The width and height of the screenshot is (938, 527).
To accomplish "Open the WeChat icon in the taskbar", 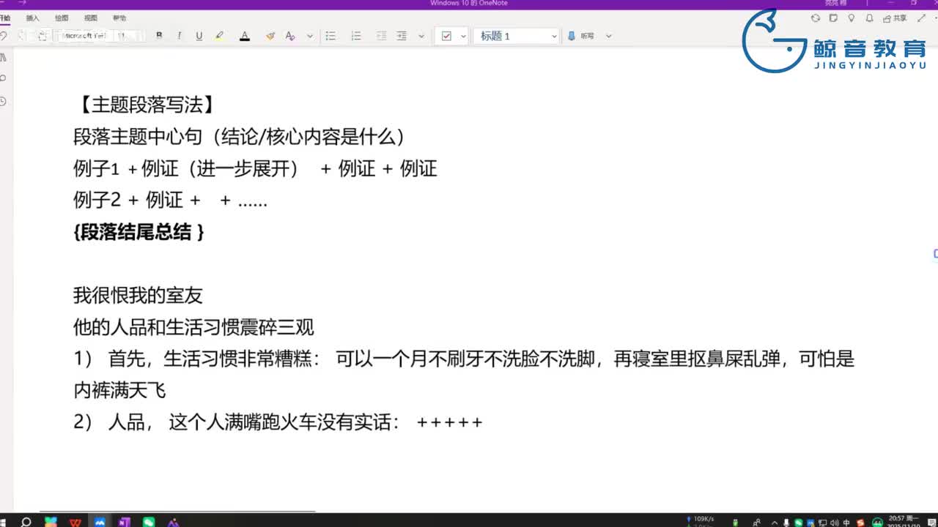I will click(149, 522).
